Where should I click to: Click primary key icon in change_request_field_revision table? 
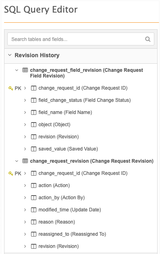tap(11, 88)
